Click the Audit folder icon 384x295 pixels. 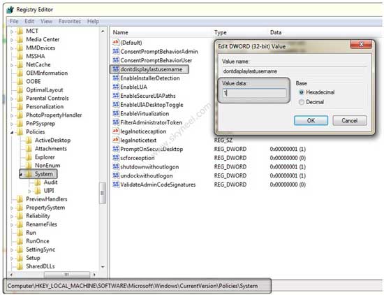(x=38, y=182)
